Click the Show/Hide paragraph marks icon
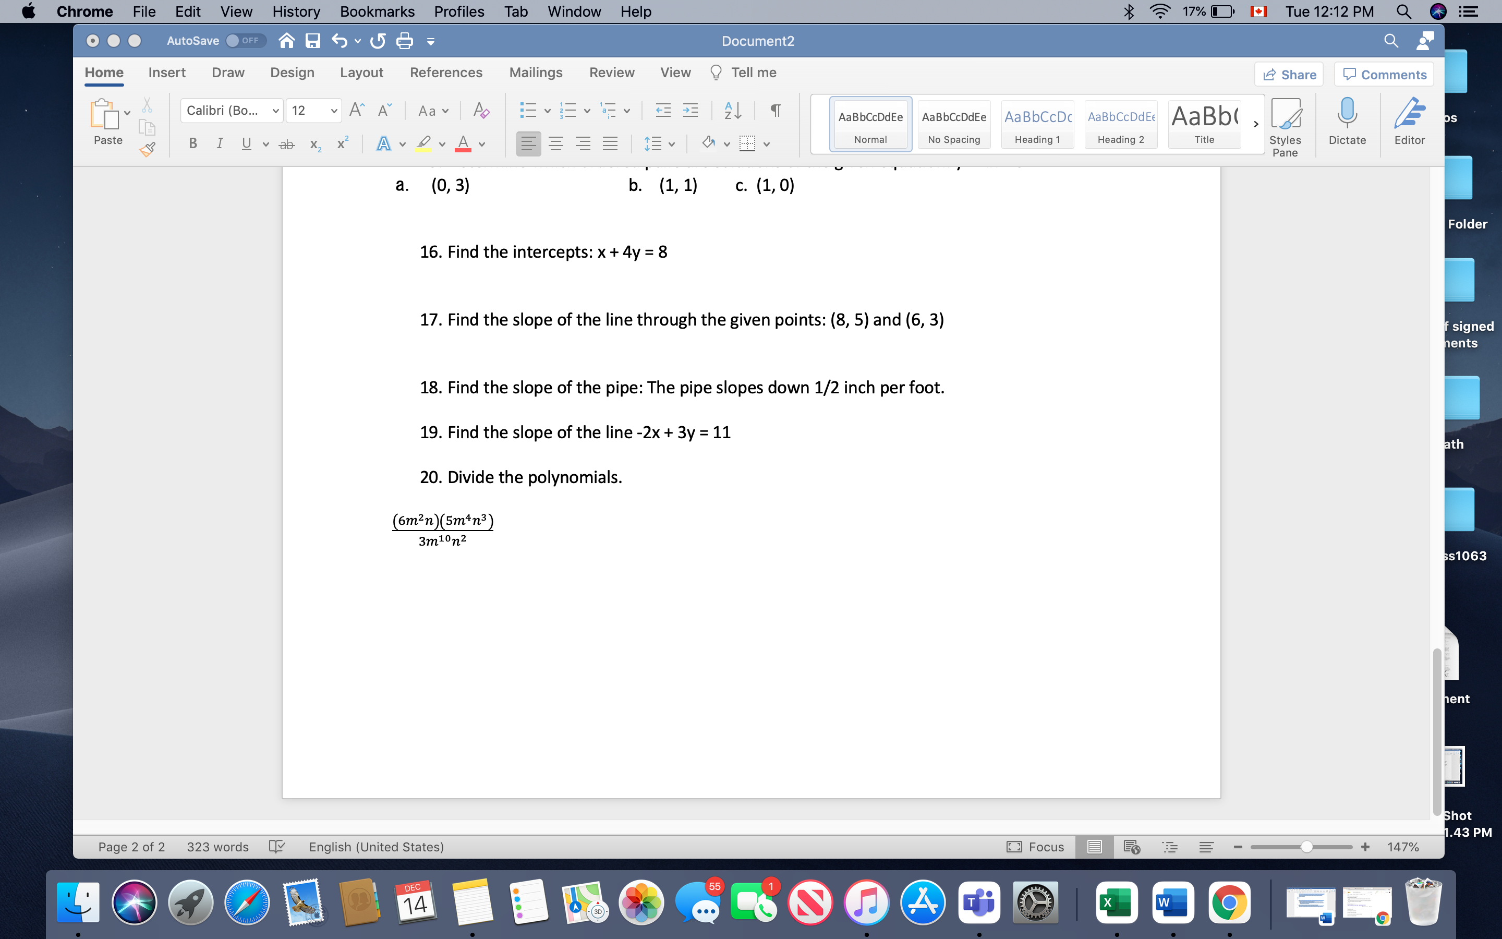The height and width of the screenshot is (939, 1502). pos(775,111)
